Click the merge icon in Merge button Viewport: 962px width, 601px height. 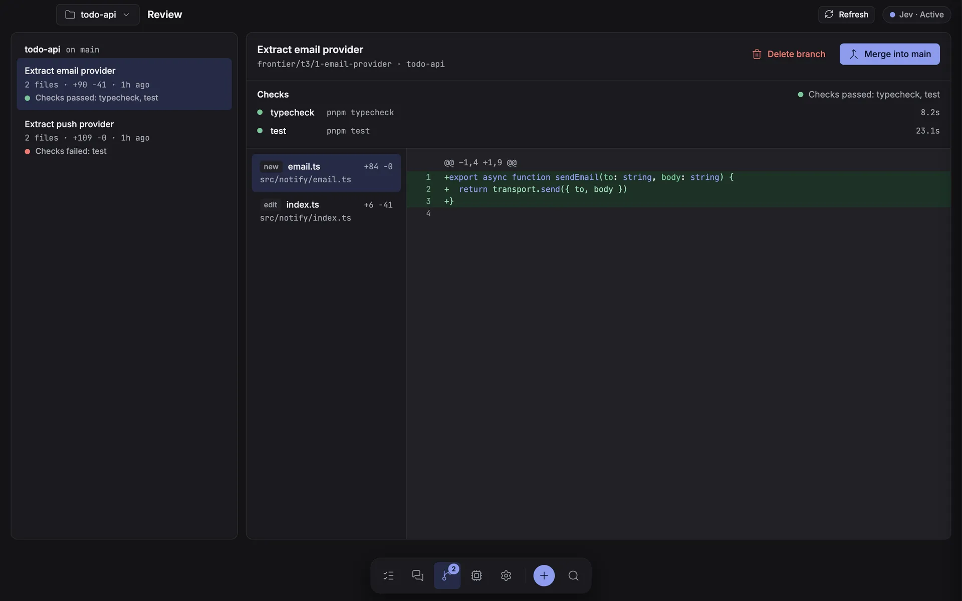click(x=854, y=54)
